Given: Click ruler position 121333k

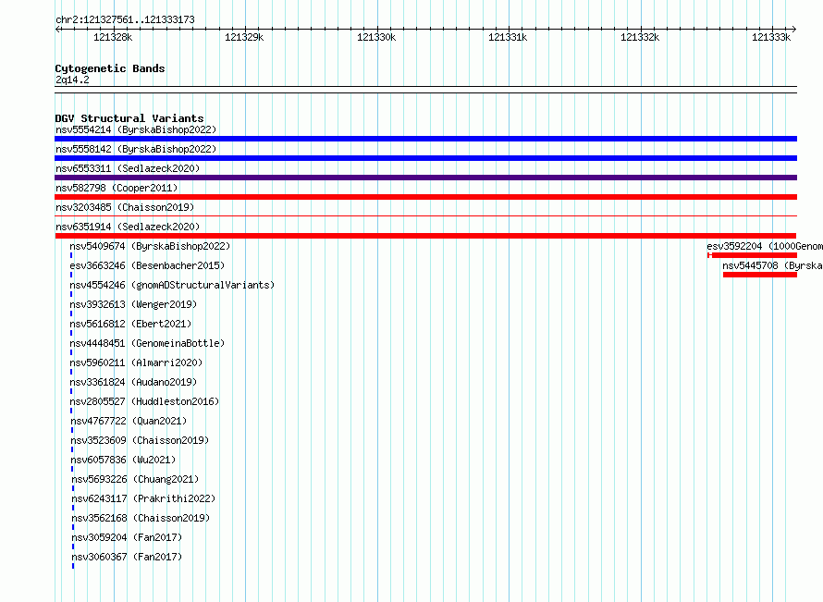Looking at the screenshot, I should coord(771,37).
